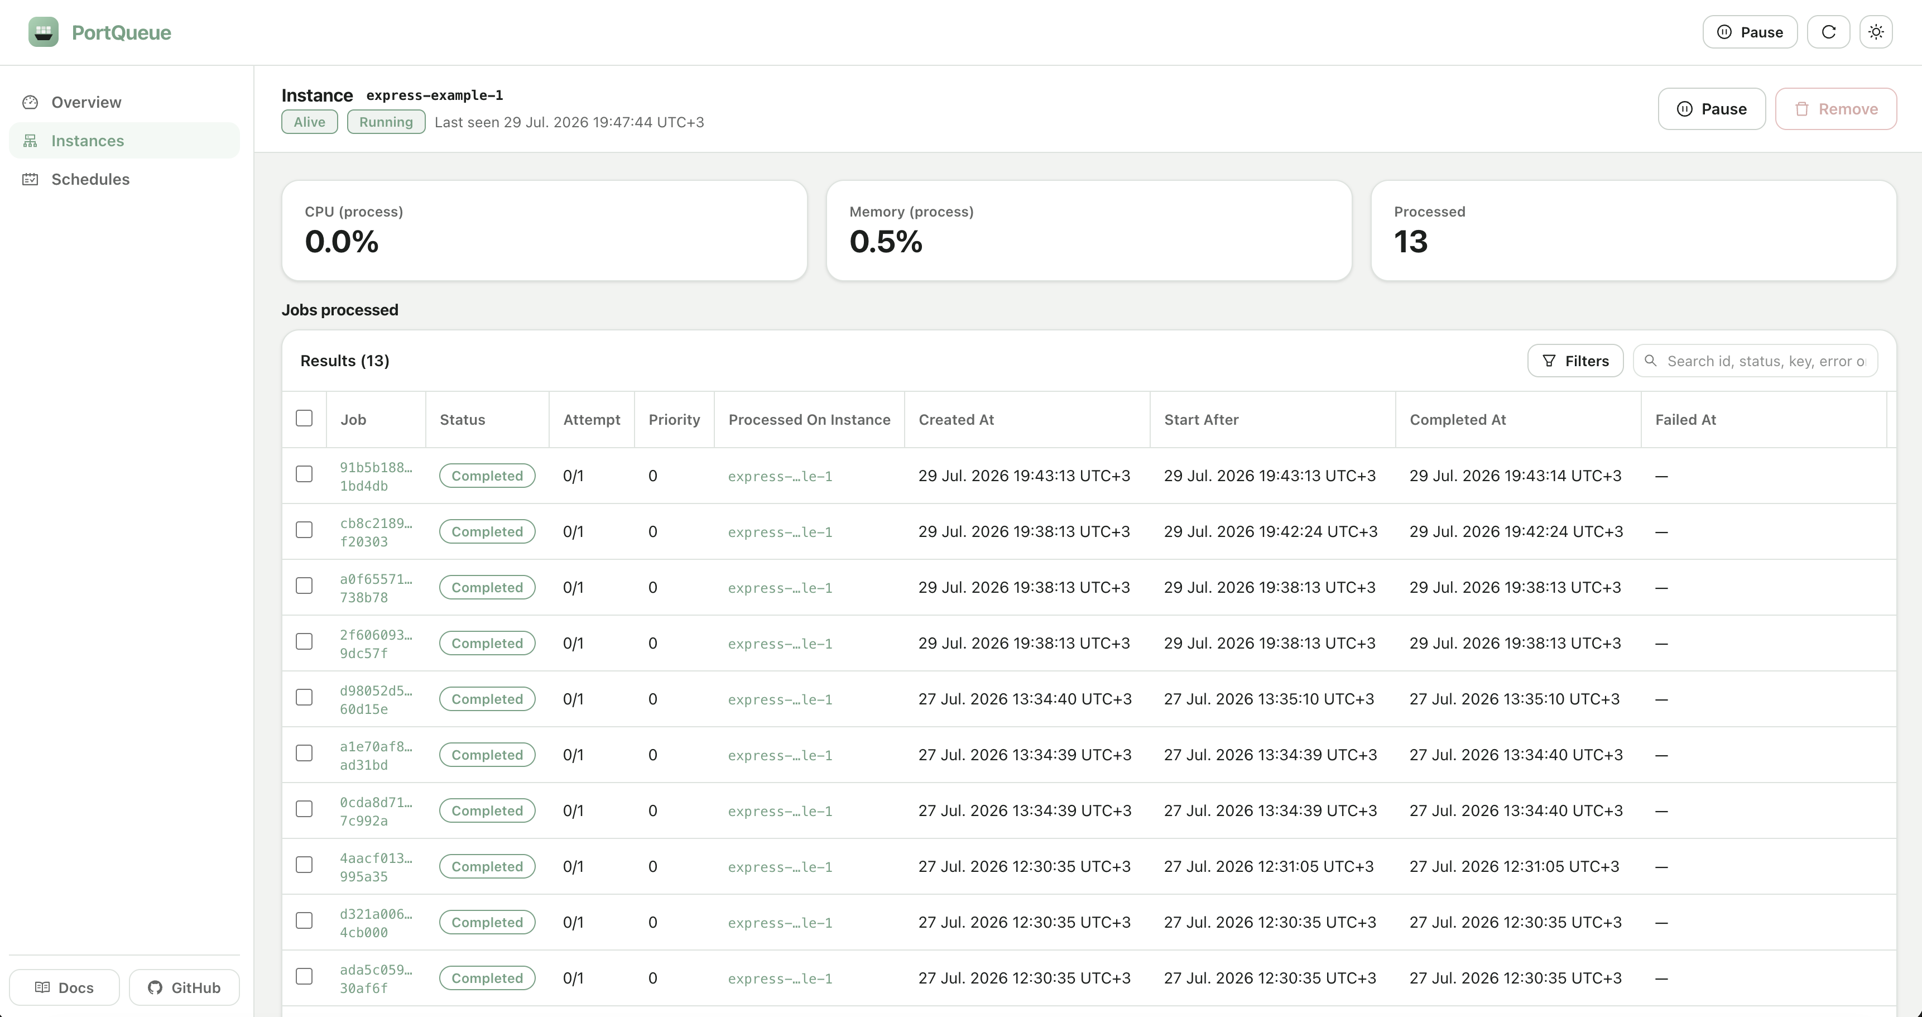Open job ada5c059…30af6f
Screen dimensions: 1922x1017
[x=376, y=979]
